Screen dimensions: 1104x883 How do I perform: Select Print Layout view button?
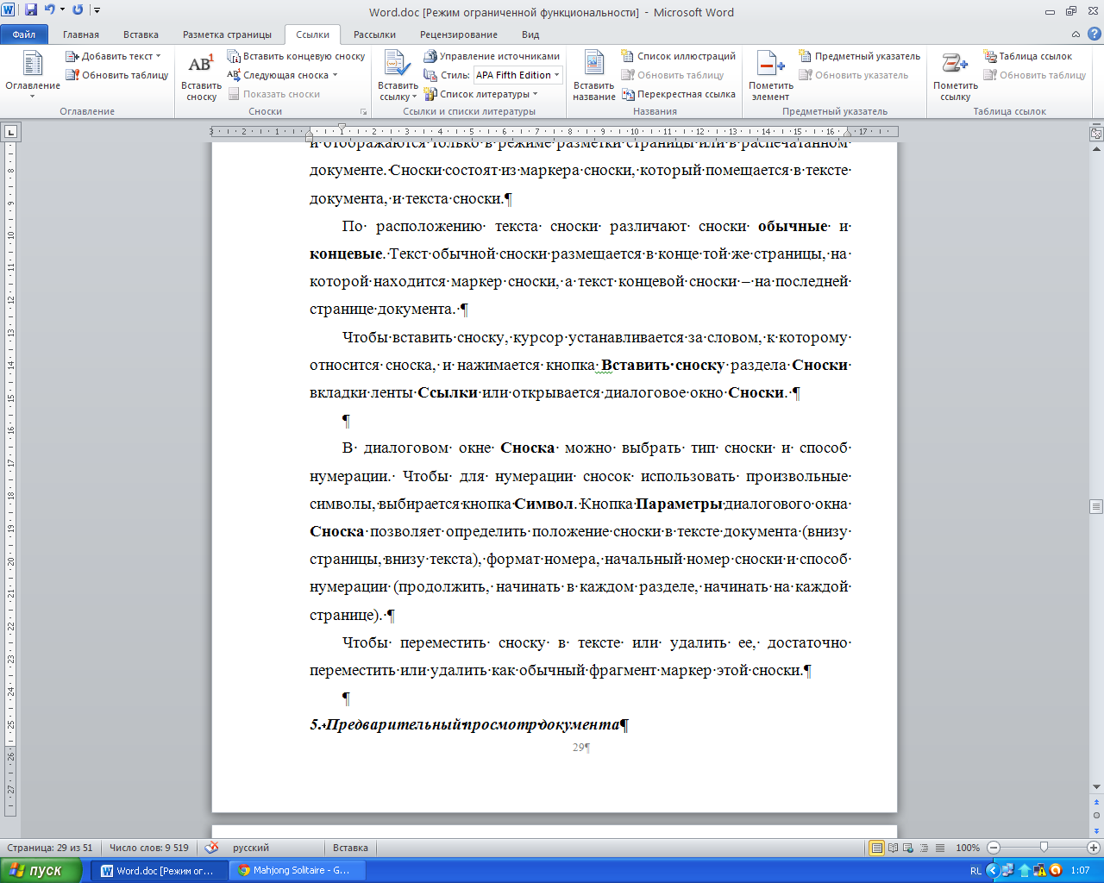click(877, 848)
